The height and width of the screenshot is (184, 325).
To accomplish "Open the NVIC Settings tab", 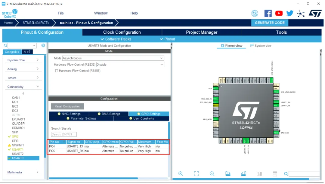I will [69, 114].
